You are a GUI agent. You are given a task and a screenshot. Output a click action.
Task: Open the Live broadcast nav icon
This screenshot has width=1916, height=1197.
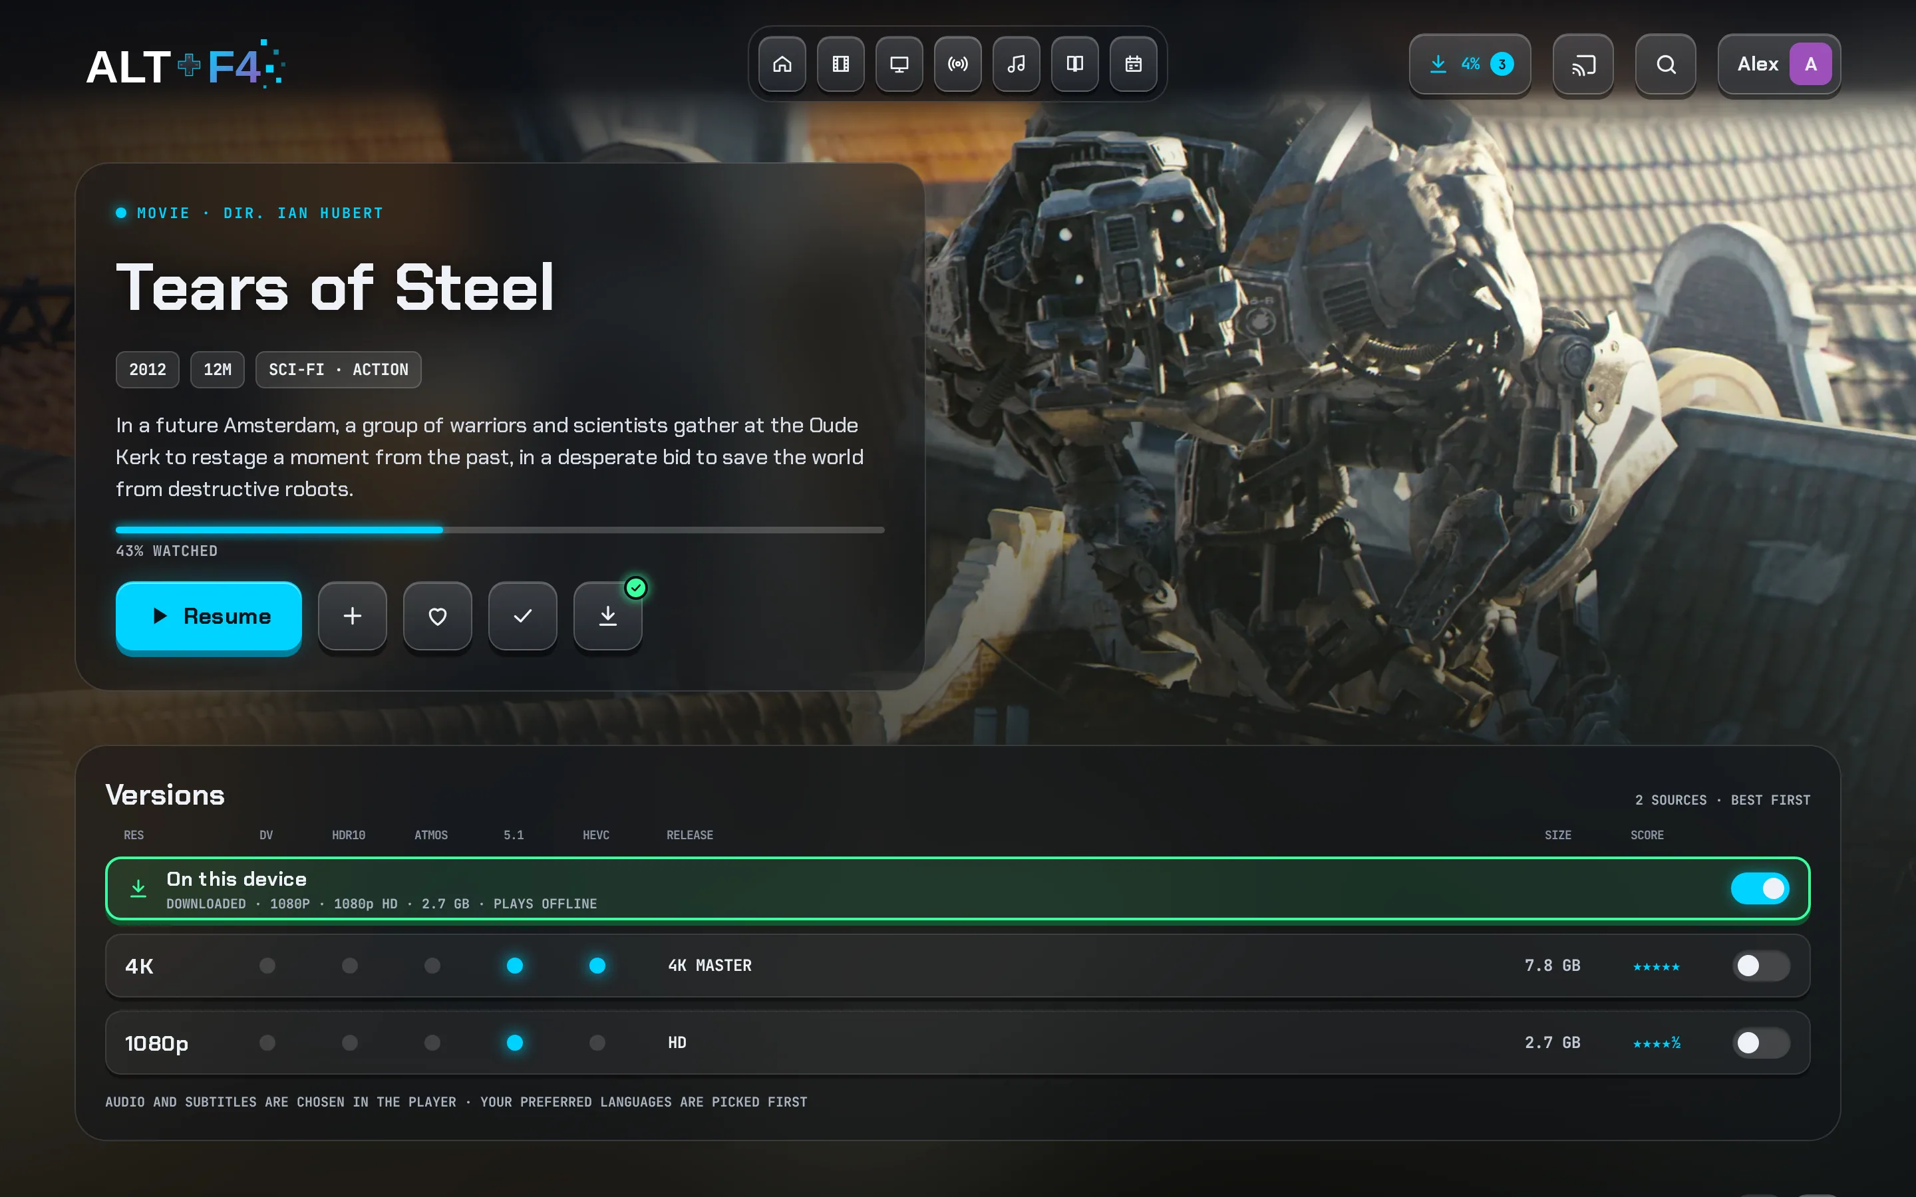click(957, 64)
